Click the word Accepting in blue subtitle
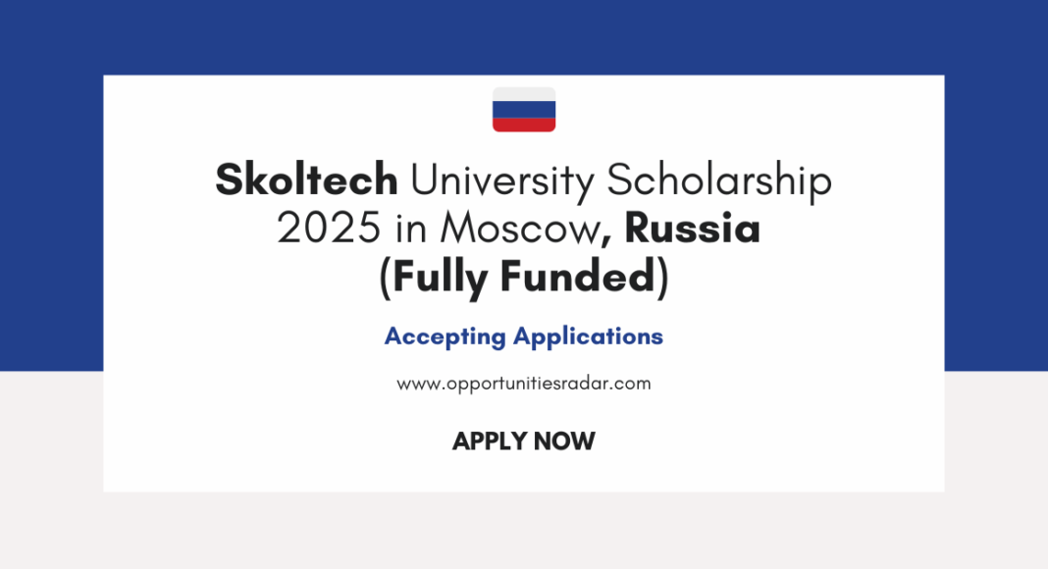 click(x=445, y=336)
